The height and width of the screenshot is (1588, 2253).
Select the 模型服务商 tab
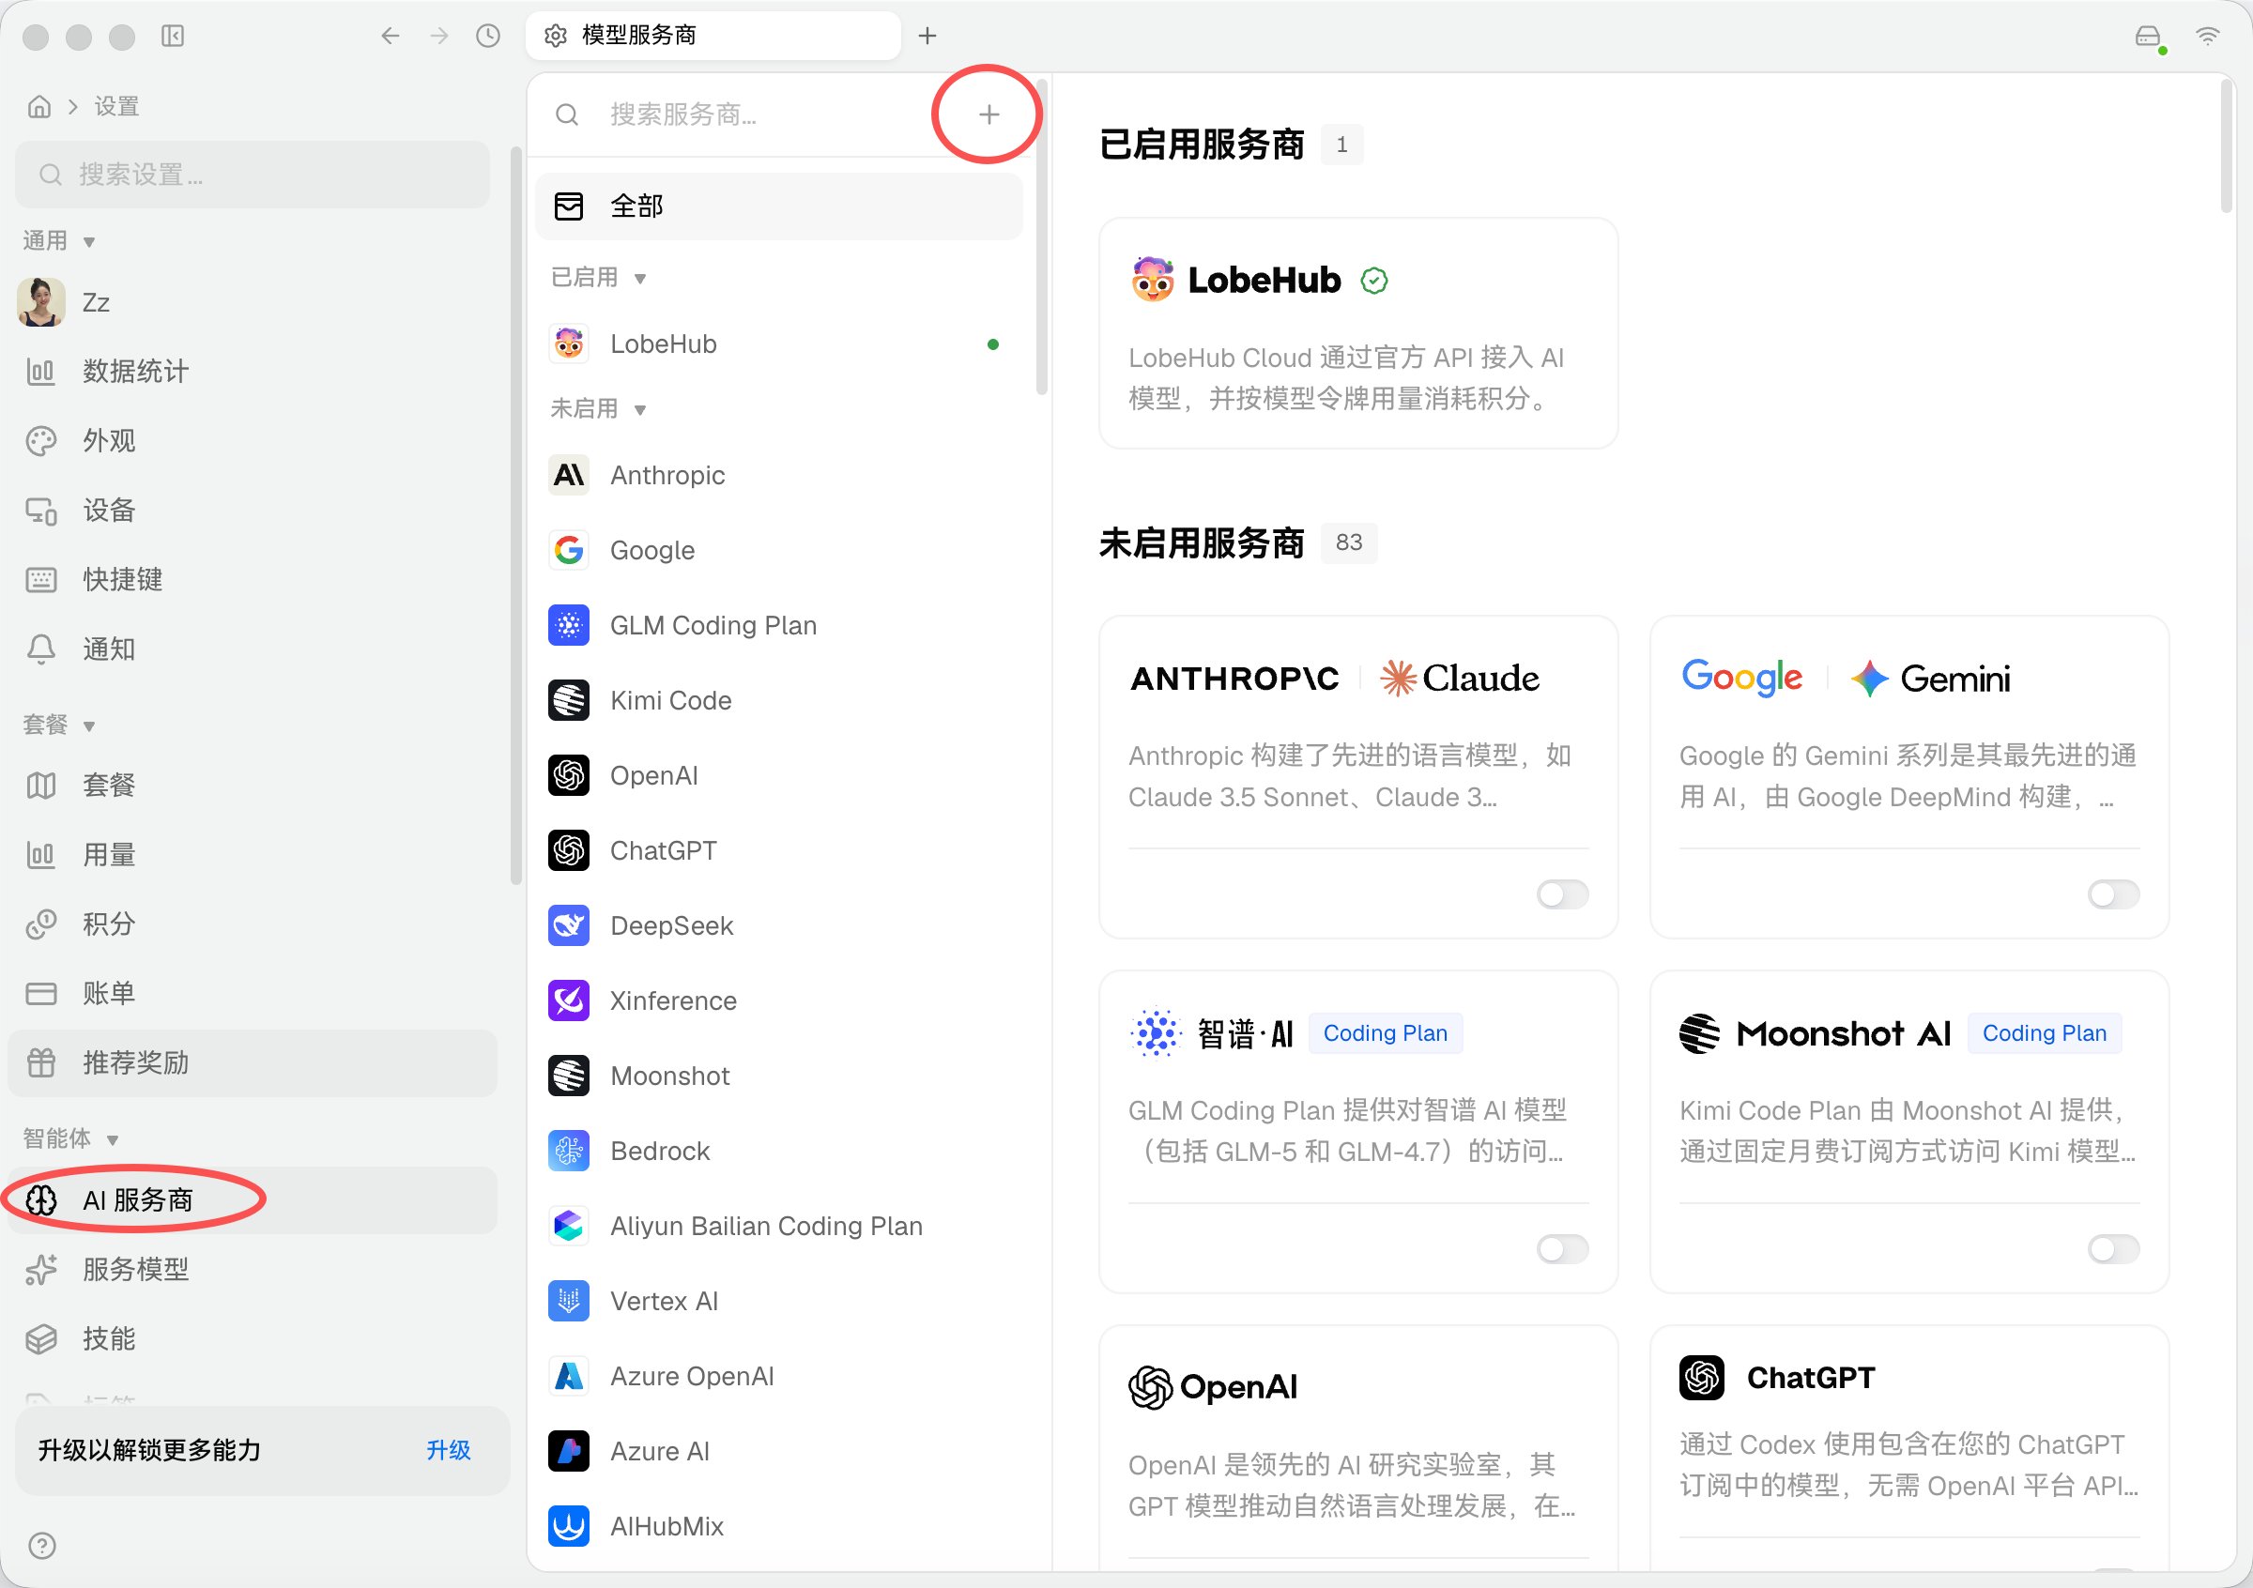[713, 37]
